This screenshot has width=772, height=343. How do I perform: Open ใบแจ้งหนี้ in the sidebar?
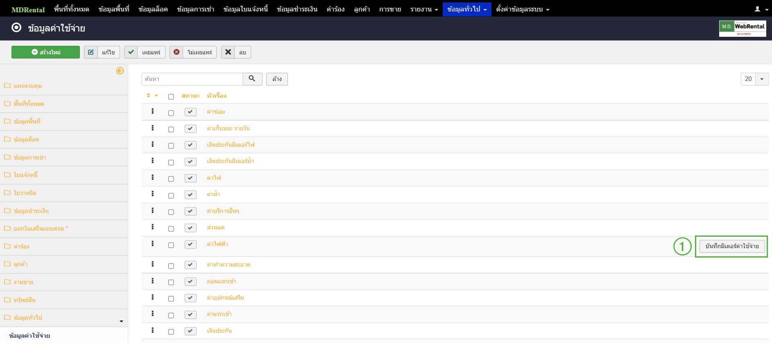25,175
